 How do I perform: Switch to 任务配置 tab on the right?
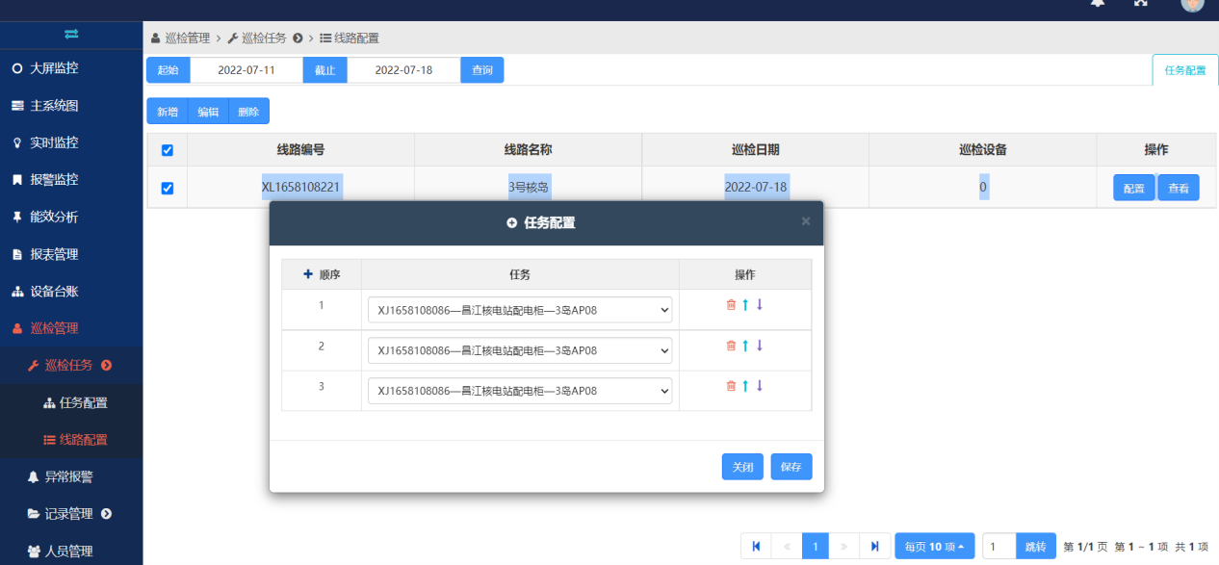pyautogui.click(x=1184, y=69)
